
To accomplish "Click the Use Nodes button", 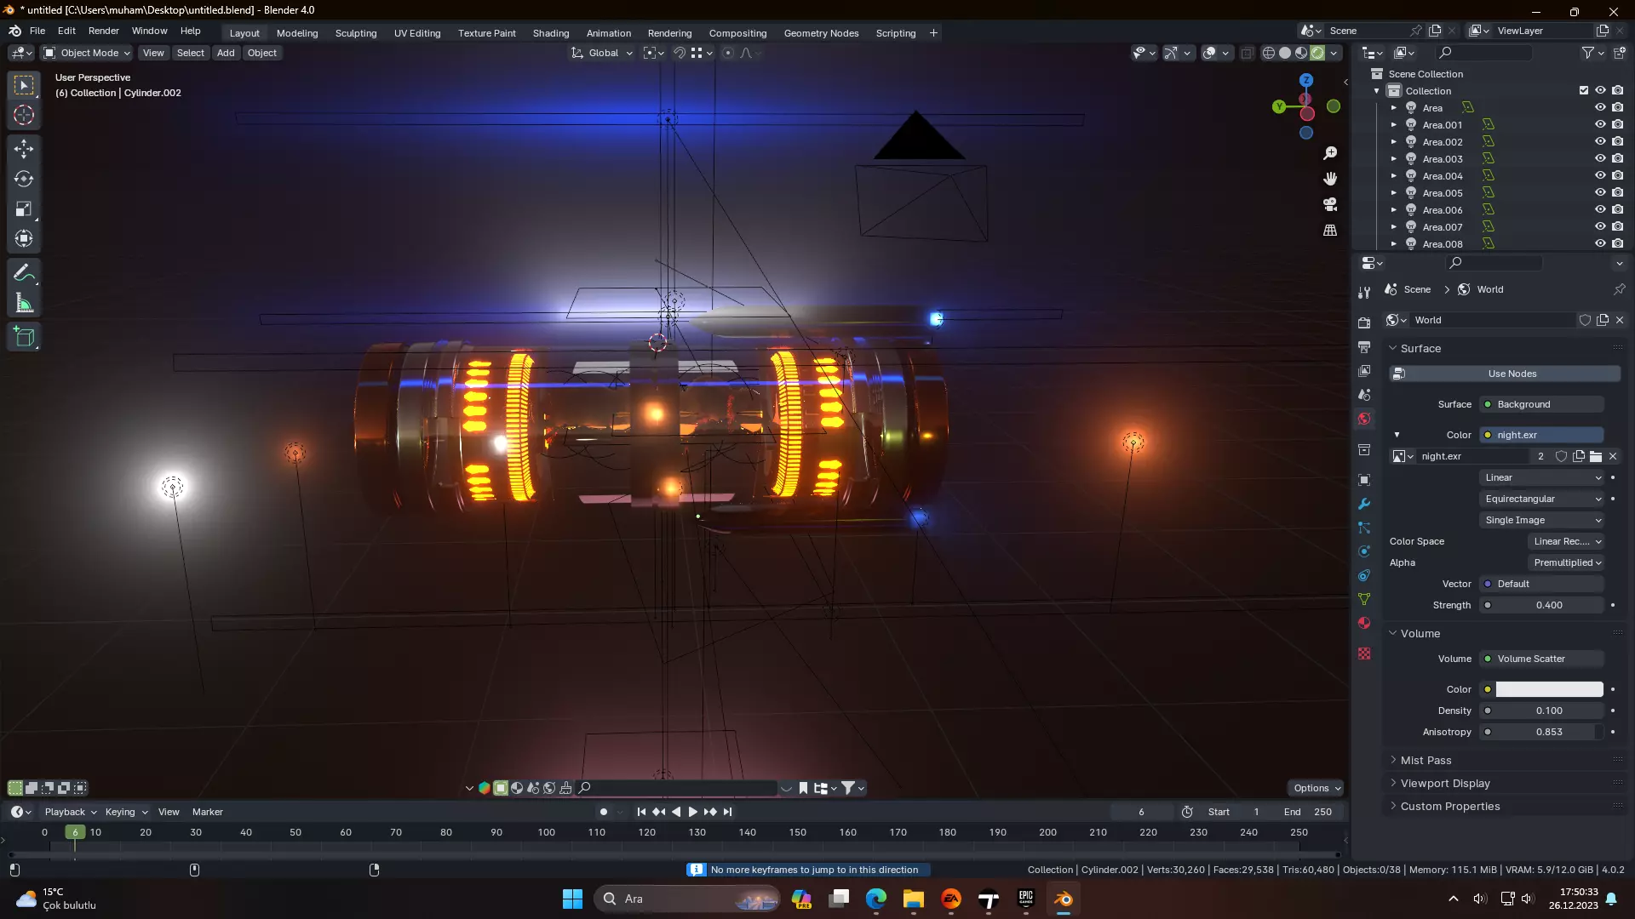I will [1512, 374].
